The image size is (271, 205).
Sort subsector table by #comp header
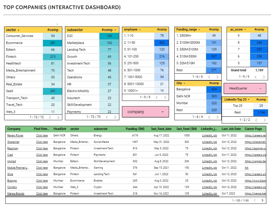[x=107, y=30]
